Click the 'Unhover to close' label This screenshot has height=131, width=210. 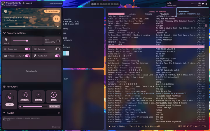(x=56, y=3)
